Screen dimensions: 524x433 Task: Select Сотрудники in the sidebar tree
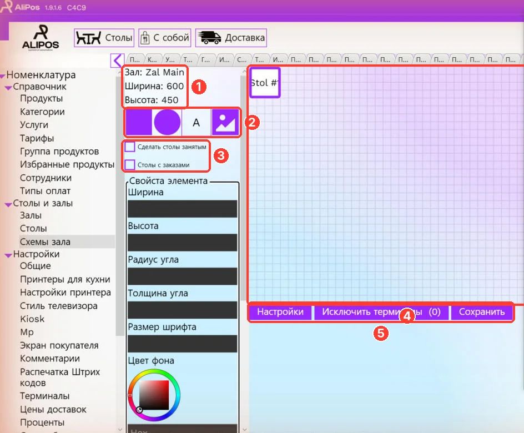click(46, 178)
